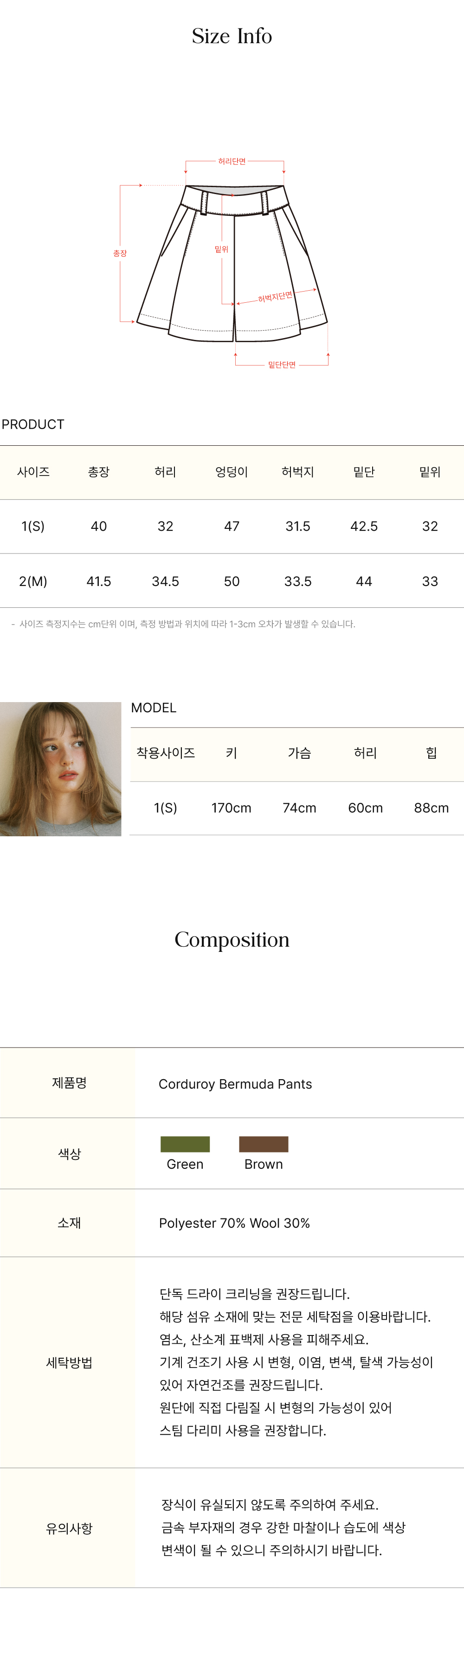Select the 허벅지단면 diagram label
Viewport: 464px width, 1654px height.
tap(275, 297)
